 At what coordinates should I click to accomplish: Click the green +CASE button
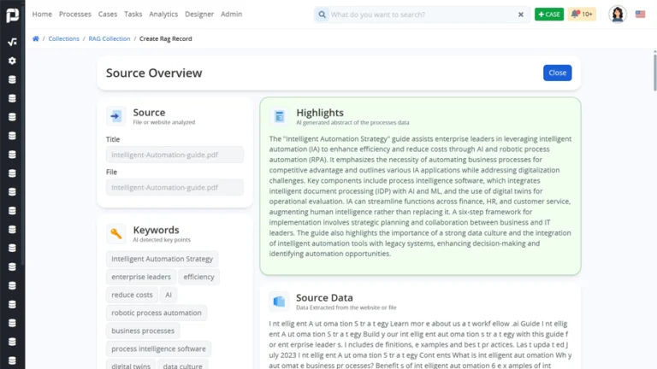[x=549, y=15]
